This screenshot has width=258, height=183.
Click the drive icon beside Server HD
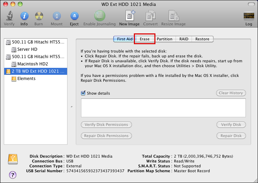point(14,49)
